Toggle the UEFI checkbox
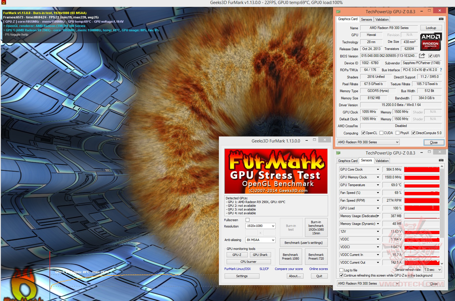This screenshot has height=301, width=455. click(430, 56)
